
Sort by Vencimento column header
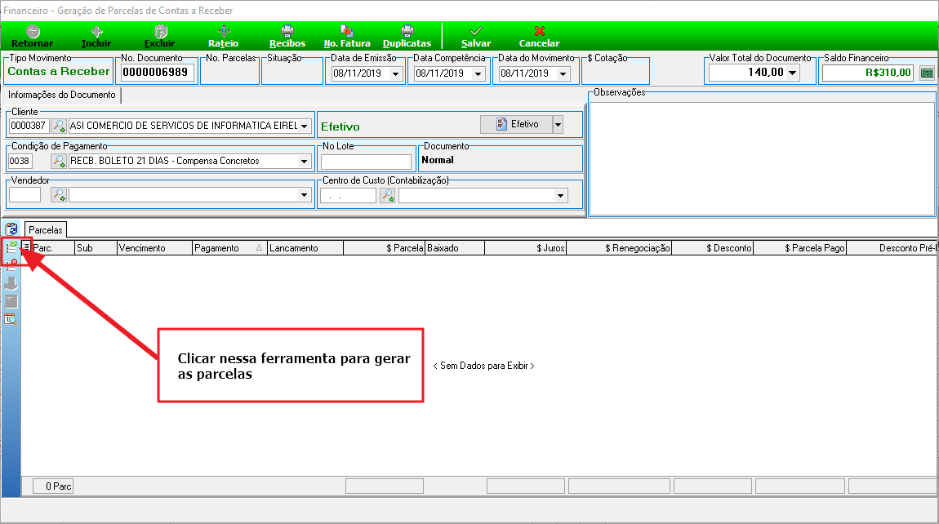(154, 248)
